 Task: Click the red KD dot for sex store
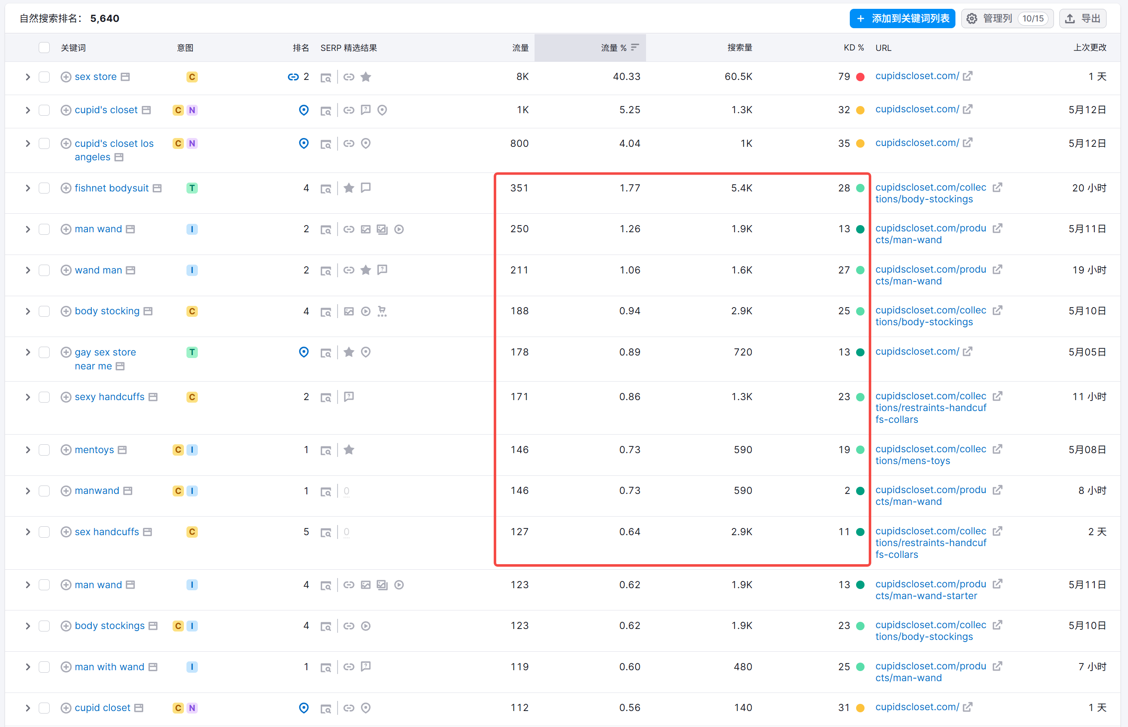[x=860, y=77]
